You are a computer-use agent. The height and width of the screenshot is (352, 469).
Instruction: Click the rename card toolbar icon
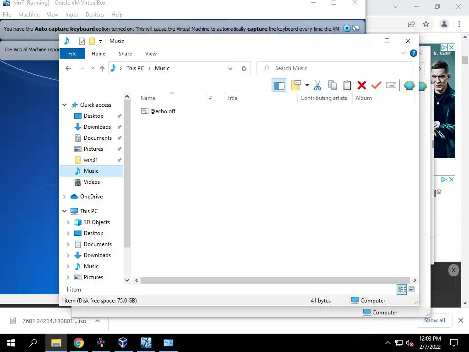[x=391, y=86]
